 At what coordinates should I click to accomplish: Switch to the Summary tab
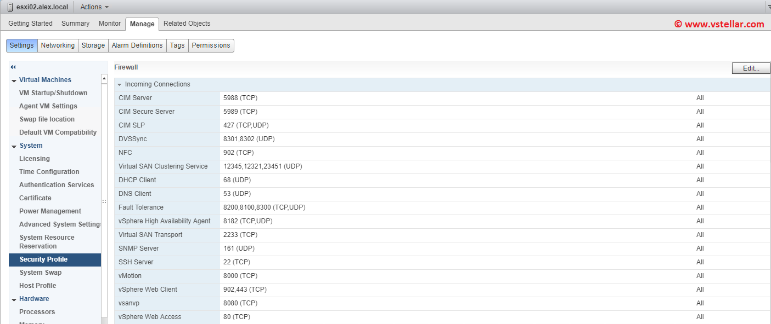click(x=75, y=24)
